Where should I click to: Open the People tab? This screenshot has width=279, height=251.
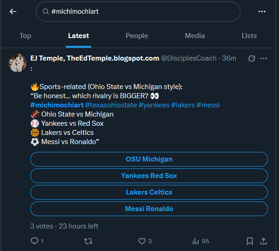[x=137, y=36]
